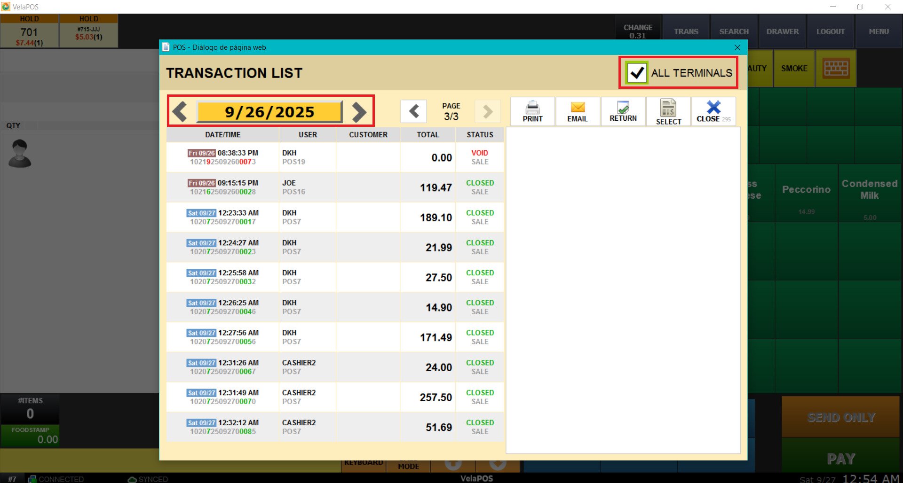Click the blue X CLOSE icon

pos(713,108)
